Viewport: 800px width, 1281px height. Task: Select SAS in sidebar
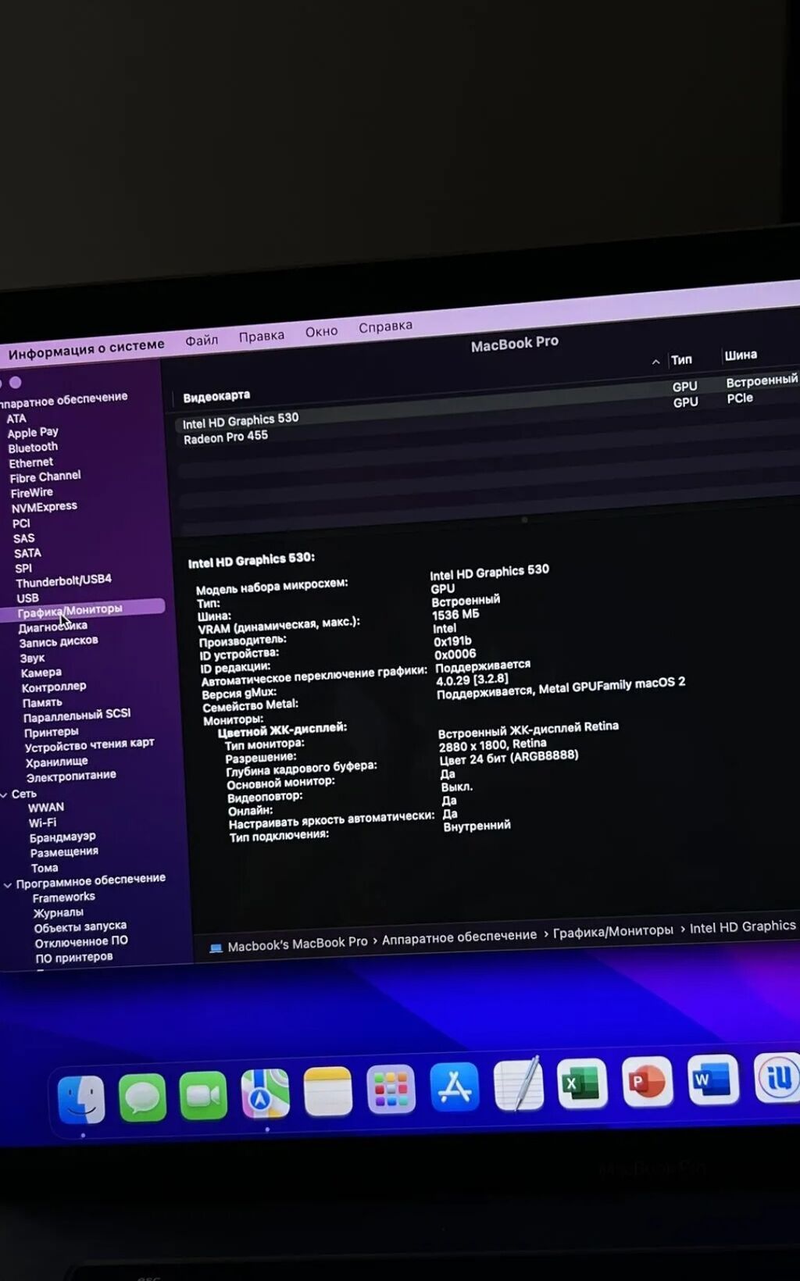[x=23, y=538]
